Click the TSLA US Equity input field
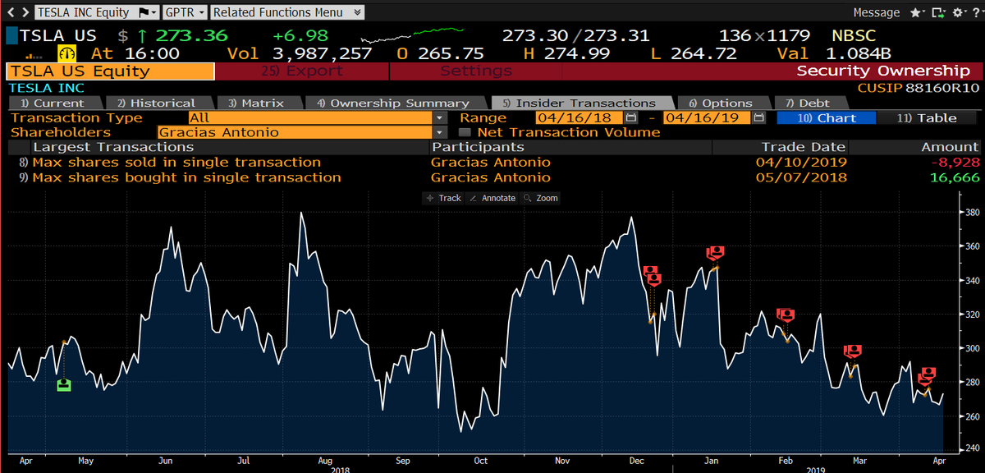The height and width of the screenshot is (473, 985). tap(110, 71)
